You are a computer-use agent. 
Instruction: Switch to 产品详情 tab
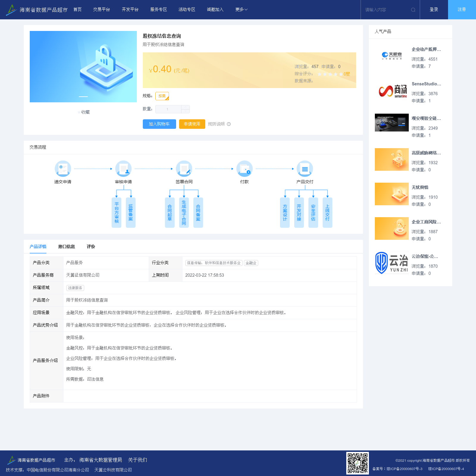(x=38, y=247)
